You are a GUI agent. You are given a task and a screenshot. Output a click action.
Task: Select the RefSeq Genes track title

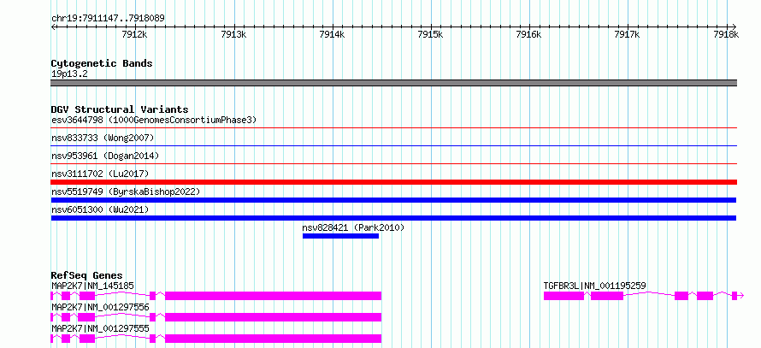pos(87,275)
